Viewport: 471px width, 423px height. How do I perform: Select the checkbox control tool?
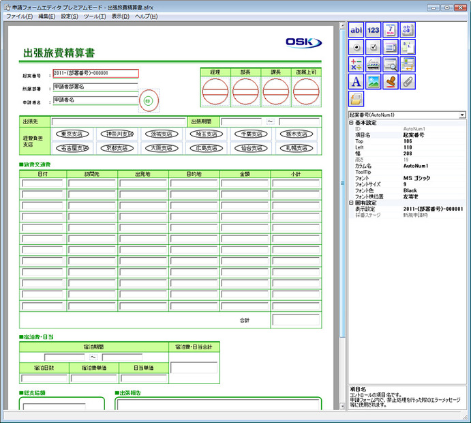coord(373,47)
